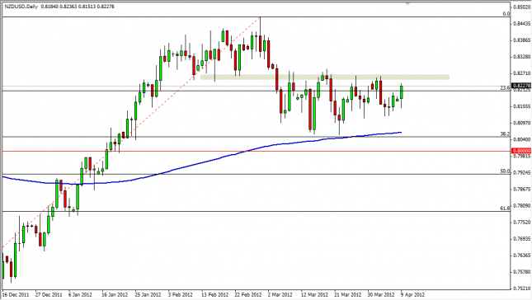Select the chart shift triangle marker

(x=407, y=4)
